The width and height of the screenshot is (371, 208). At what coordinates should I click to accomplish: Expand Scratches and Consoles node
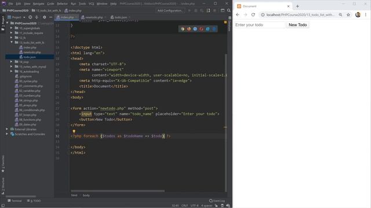pyautogui.click(x=7, y=134)
